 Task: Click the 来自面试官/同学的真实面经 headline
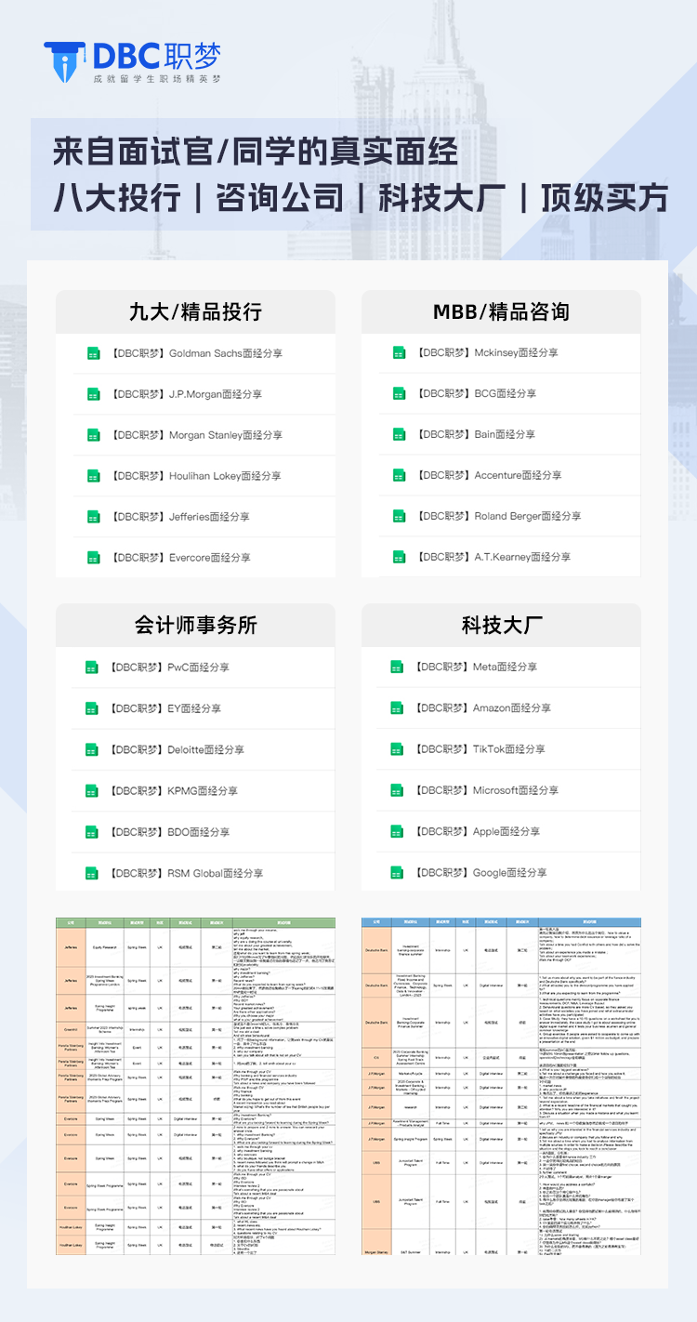255,152
